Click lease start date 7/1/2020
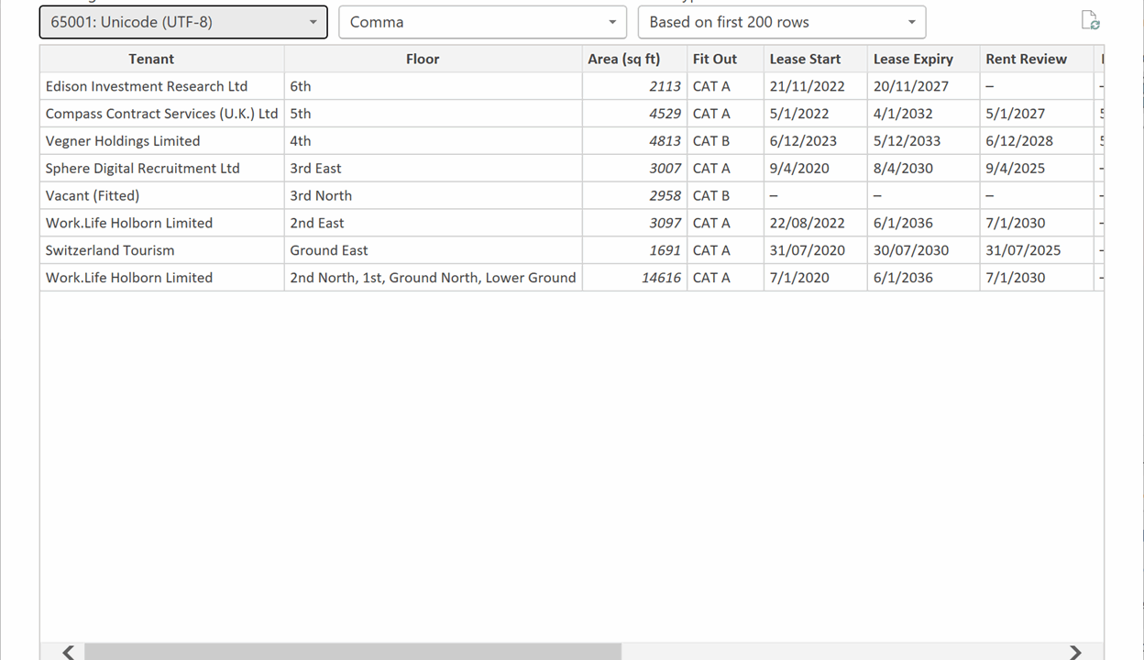 [815, 278]
